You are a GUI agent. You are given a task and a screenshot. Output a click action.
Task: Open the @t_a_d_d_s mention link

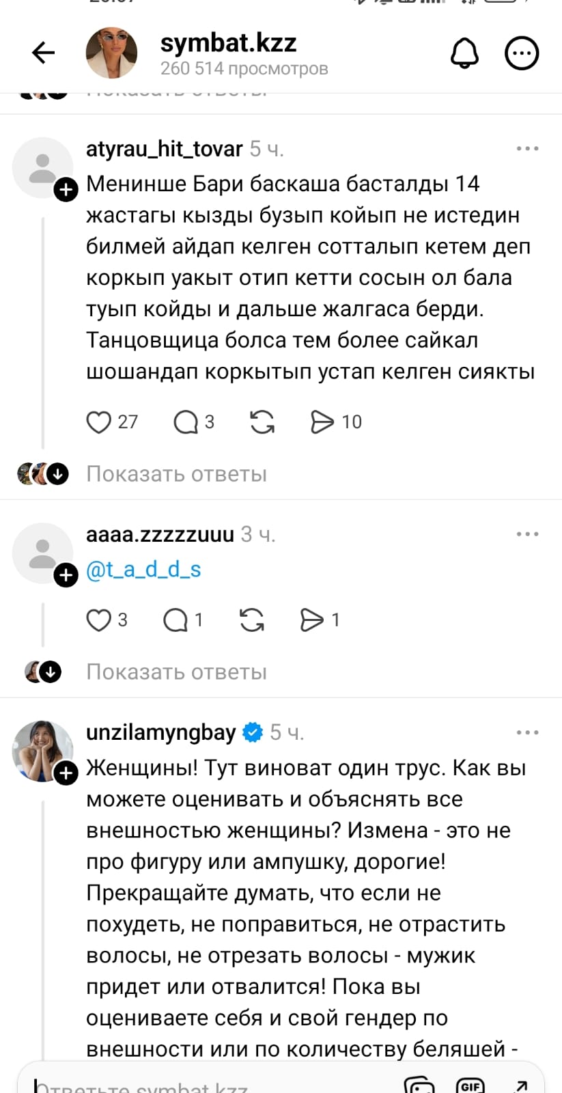coord(143,570)
